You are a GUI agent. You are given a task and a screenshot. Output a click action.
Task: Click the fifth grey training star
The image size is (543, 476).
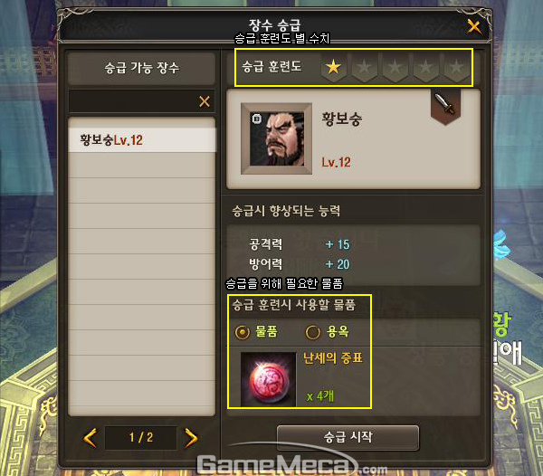456,67
